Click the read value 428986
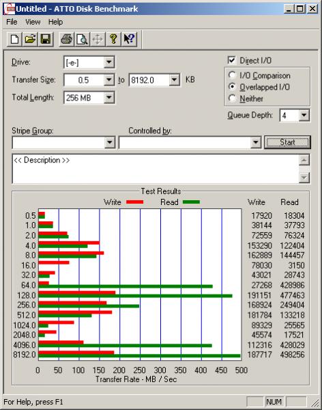The height and width of the screenshot is (410, 322). (x=292, y=285)
